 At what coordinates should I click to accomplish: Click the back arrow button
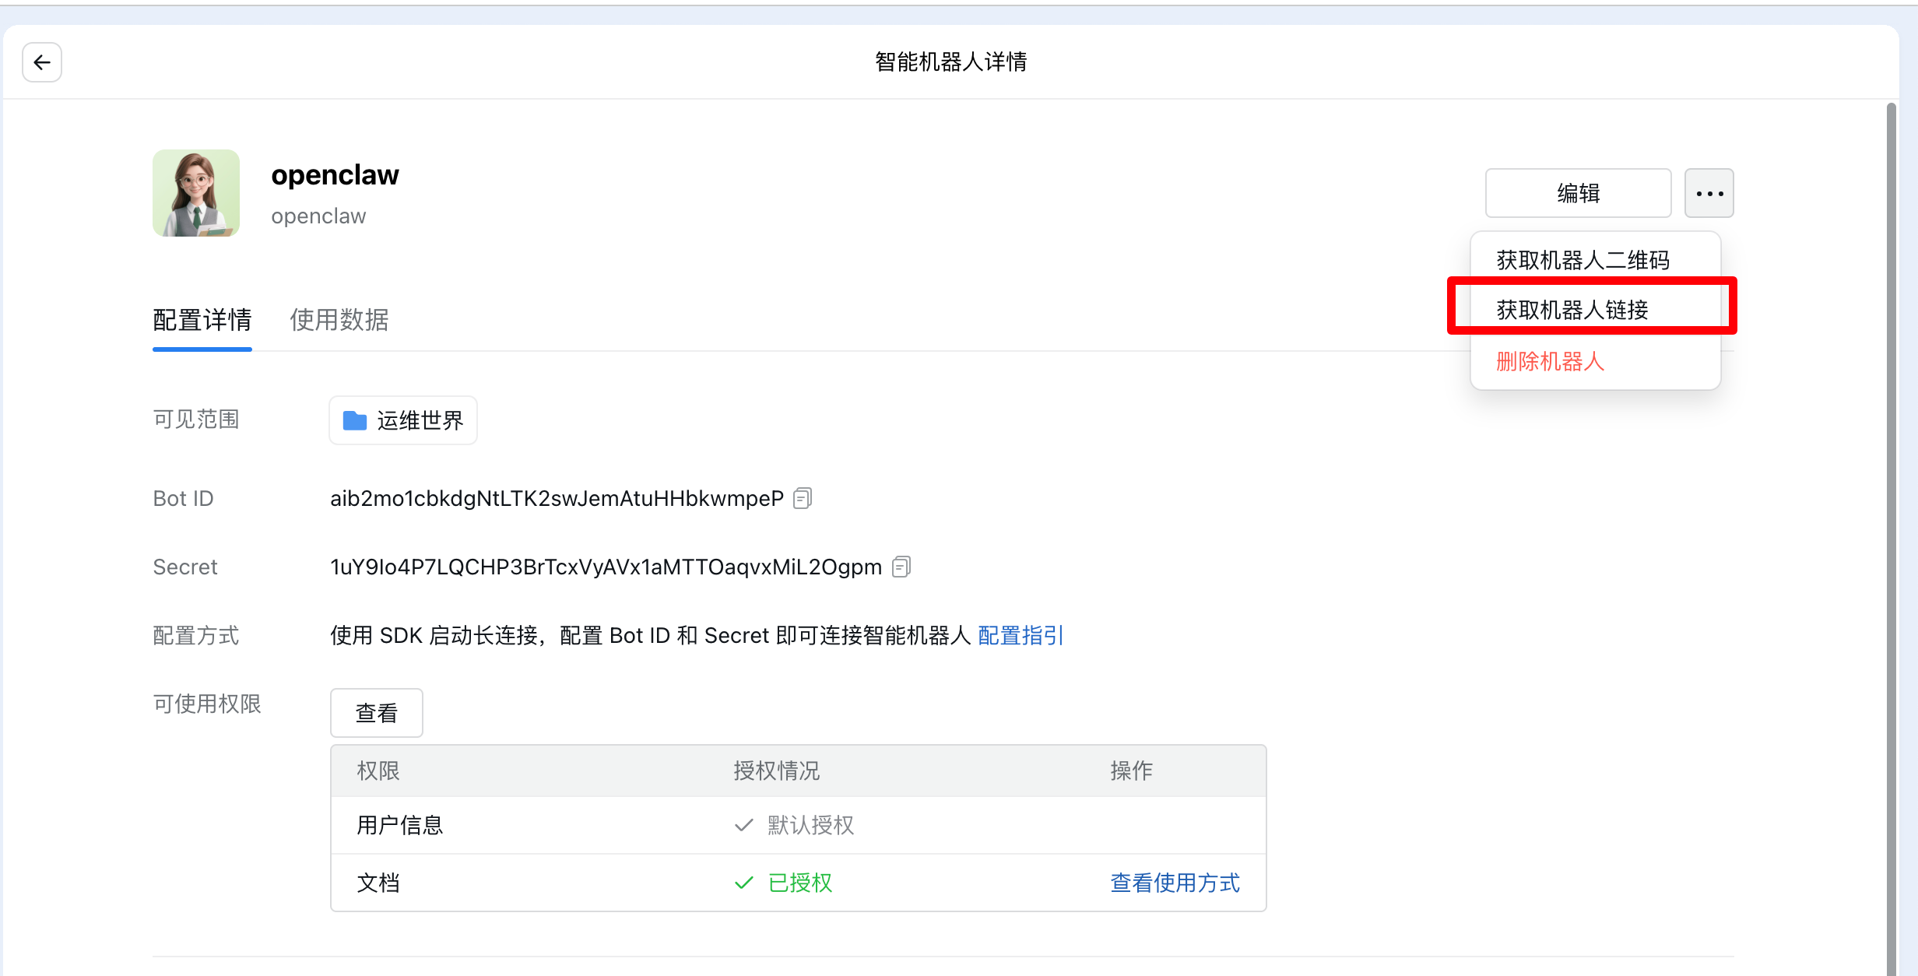42,62
